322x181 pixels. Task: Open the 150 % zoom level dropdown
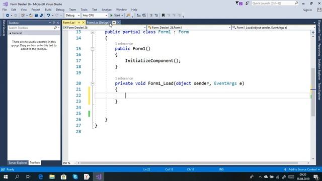[69, 163]
